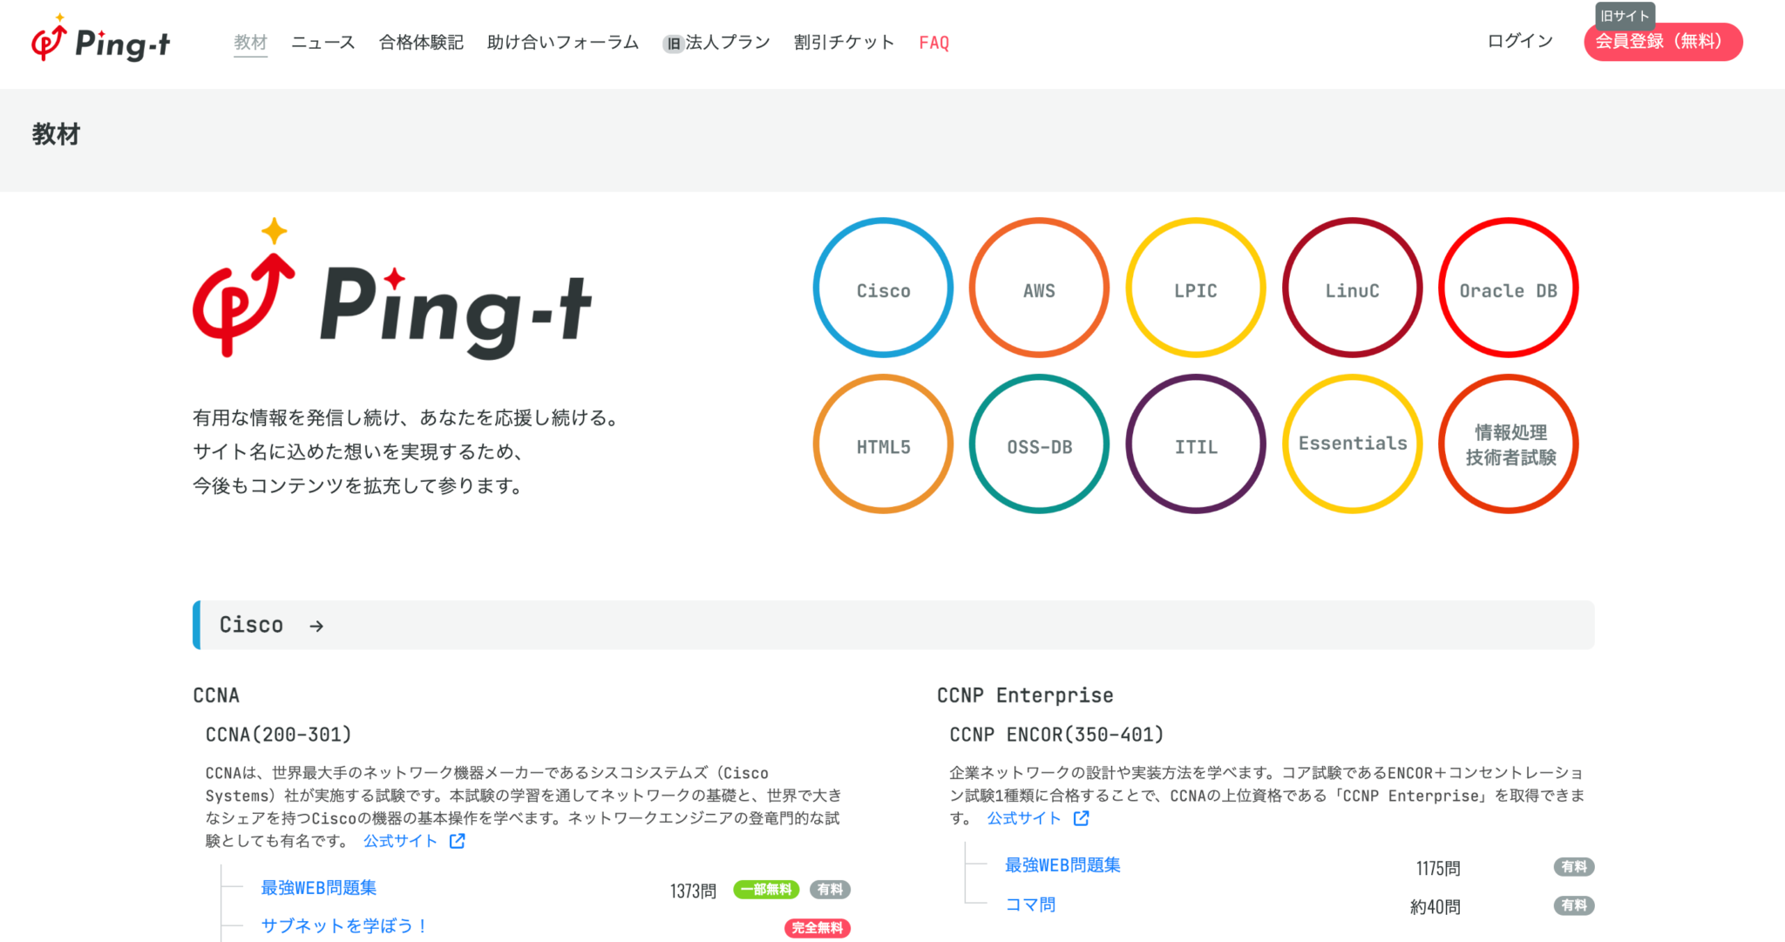The width and height of the screenshot is (1785, 942).
Task: Open the Cisco category circle icon
Action: click(882, 288)
